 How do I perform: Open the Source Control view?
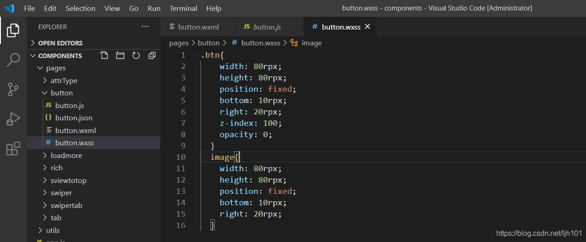tap(13, 89)
